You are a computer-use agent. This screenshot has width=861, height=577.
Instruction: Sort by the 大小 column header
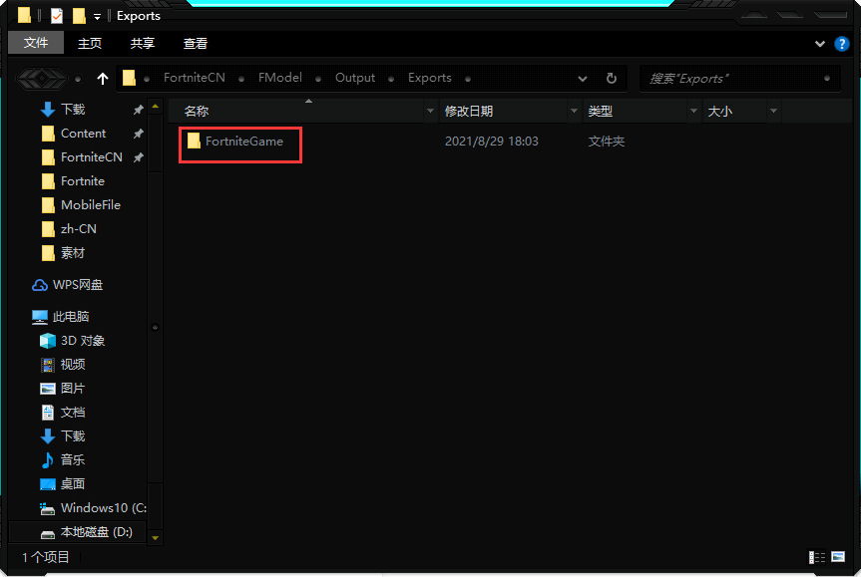tap(734, 112)
